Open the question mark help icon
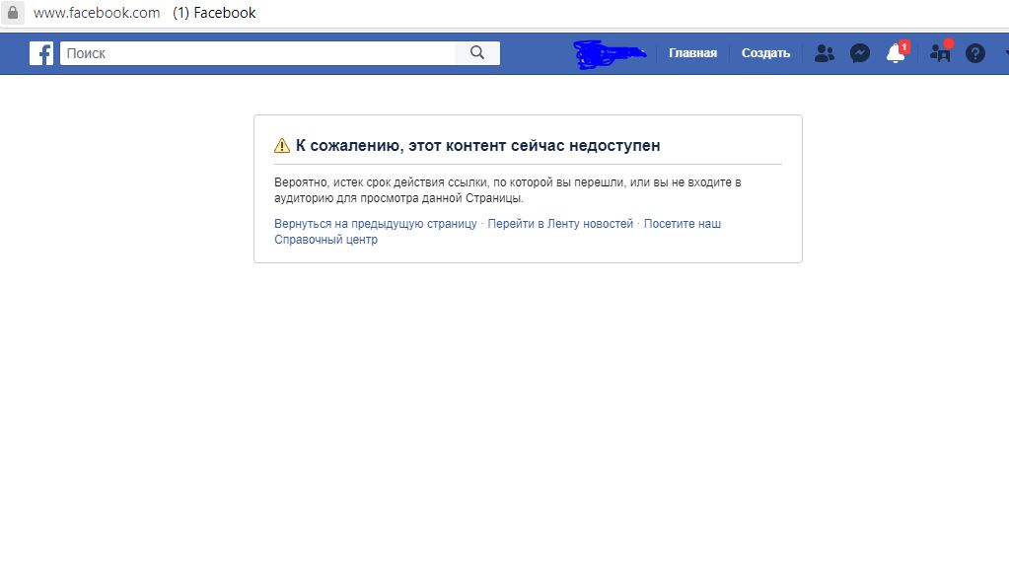The height and width of the screenshot is (576, 1009). point(975,53)
